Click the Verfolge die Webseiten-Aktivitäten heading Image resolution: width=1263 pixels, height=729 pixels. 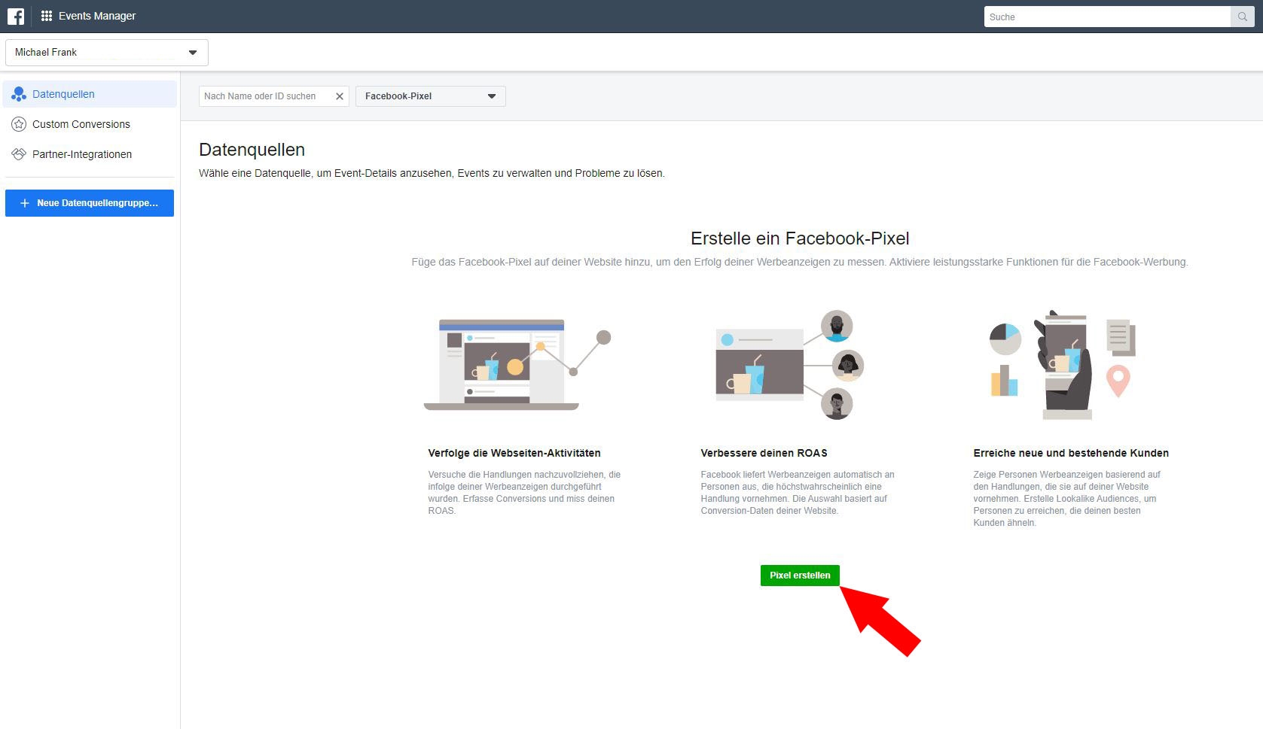[514, 453]
